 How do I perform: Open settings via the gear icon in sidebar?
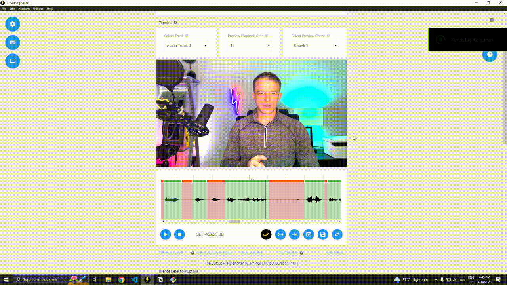pos(13,24)
